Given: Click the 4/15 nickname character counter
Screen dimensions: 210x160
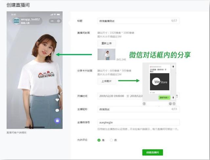Looking at the screenshot, I should pos(174,109).
